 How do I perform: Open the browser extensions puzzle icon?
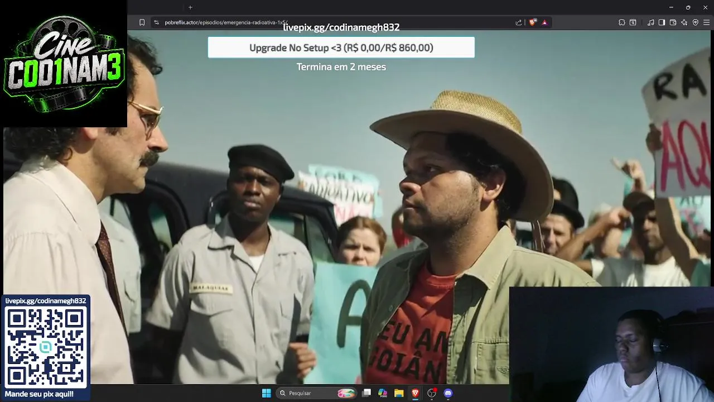pos(622,22)
